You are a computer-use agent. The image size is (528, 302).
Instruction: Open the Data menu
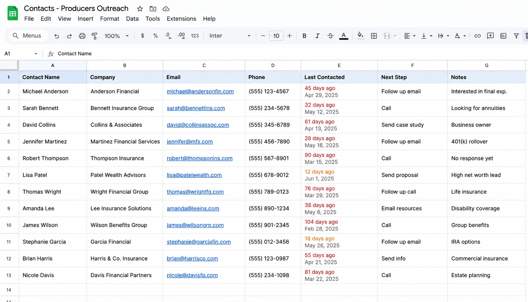click(132, 19)
